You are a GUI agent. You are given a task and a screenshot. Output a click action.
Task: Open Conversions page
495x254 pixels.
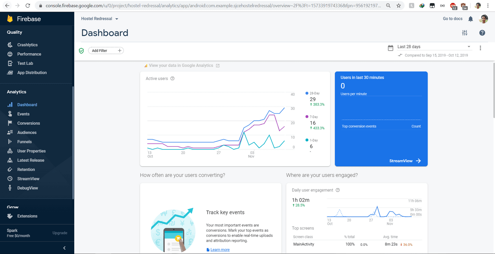pos(29,123)
